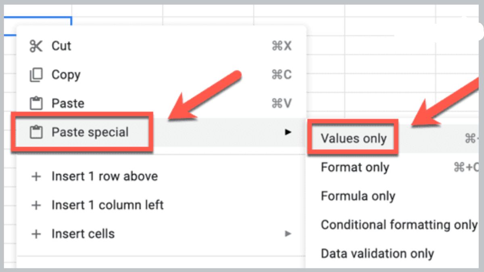Click the scissors Cut icon
484x272 pixels.
[x=36, y=46]
